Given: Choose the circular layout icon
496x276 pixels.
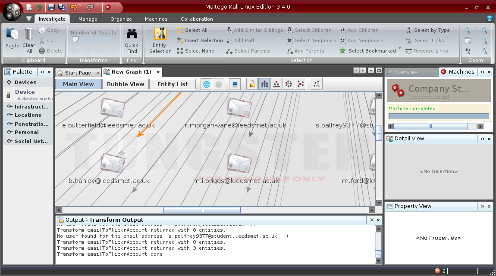Looking at the screenshot, I should (x=289, y=84).
